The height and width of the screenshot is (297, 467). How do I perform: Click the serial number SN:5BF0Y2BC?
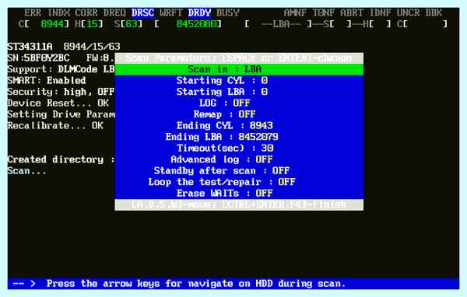click(38, 58)
